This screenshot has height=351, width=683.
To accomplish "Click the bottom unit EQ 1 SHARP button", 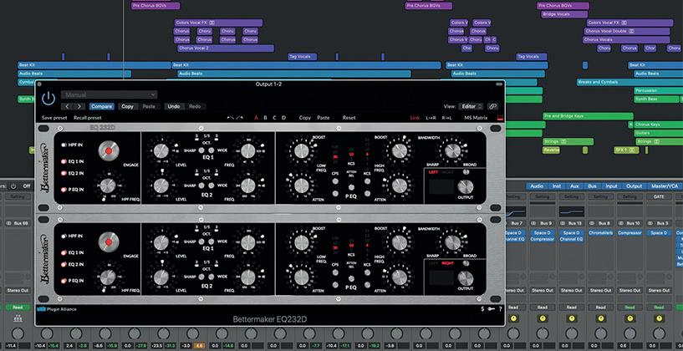I will click(201, 242).
